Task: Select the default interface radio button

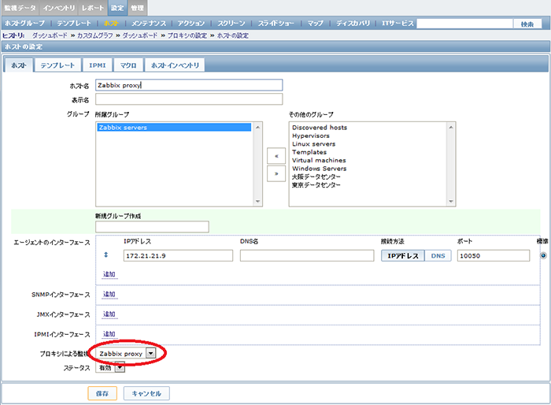Action: (x=543, y=255)
